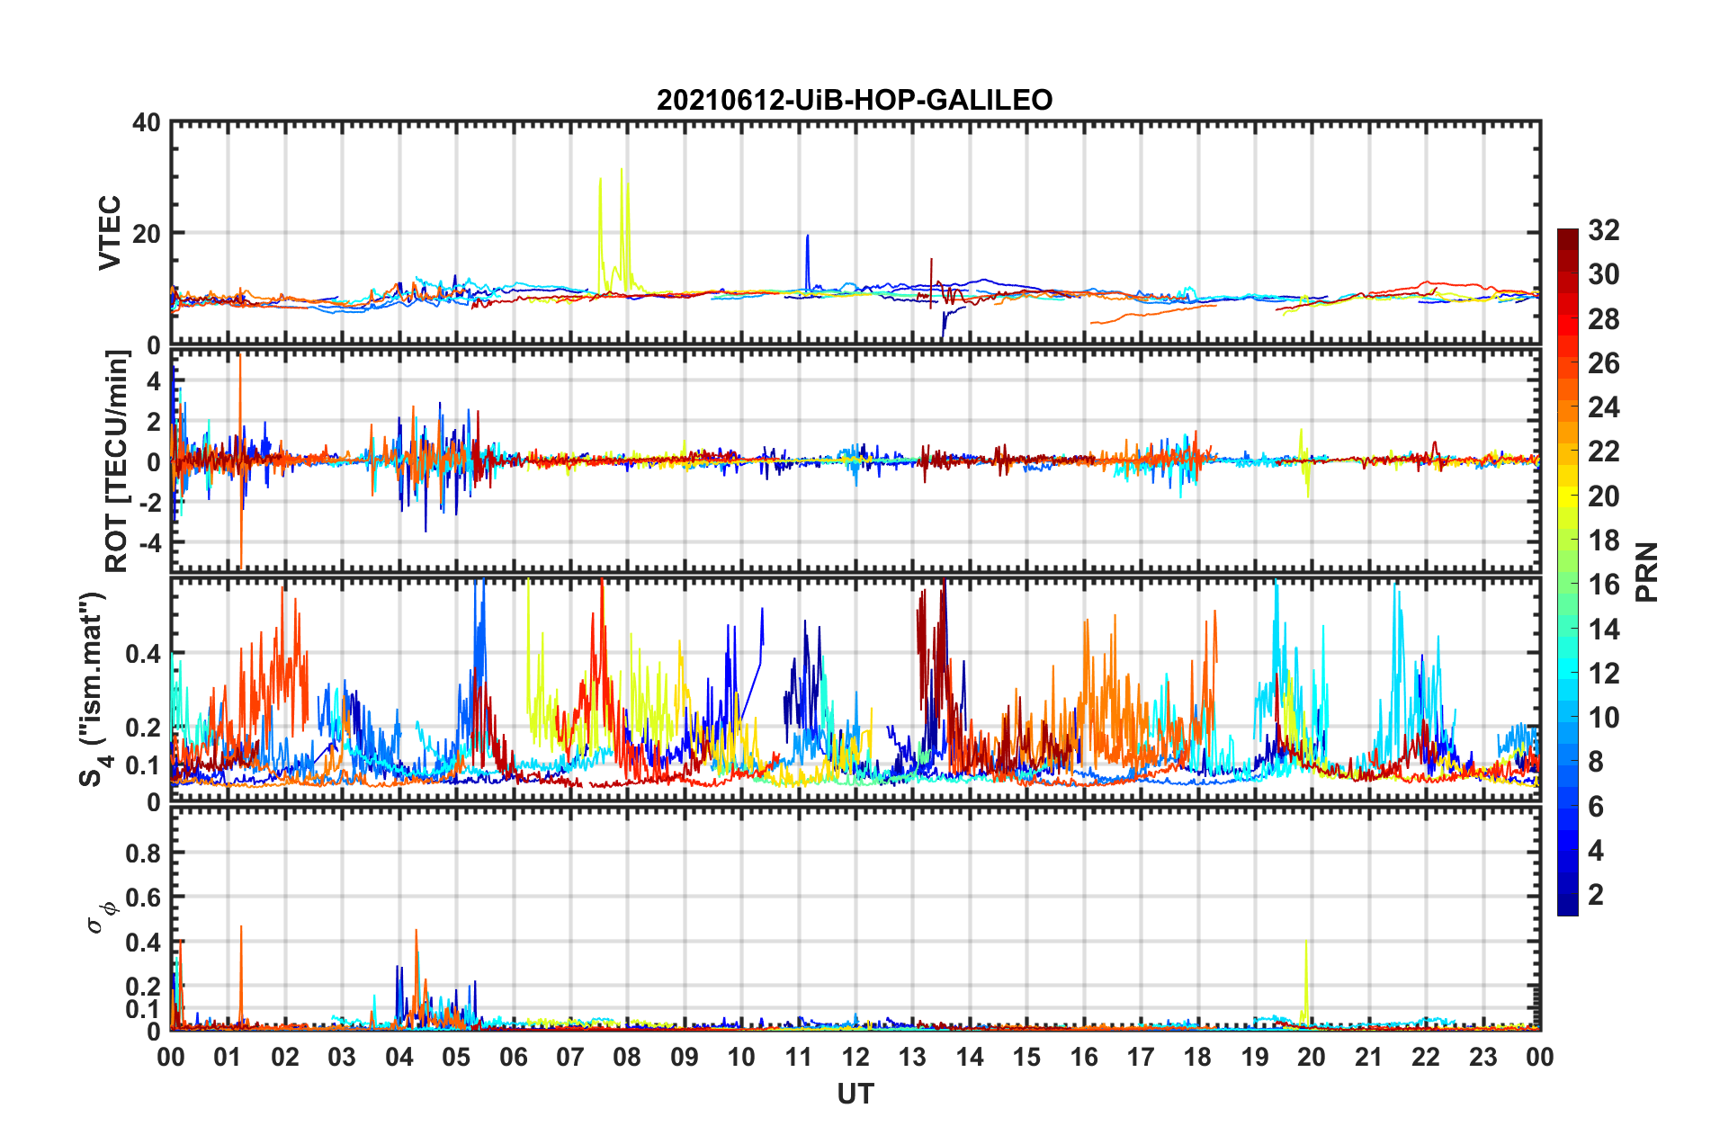The height and width of the screenshot is (1144, 1711).
Task: Click the VTEC y-axis label
Action: 109,232
